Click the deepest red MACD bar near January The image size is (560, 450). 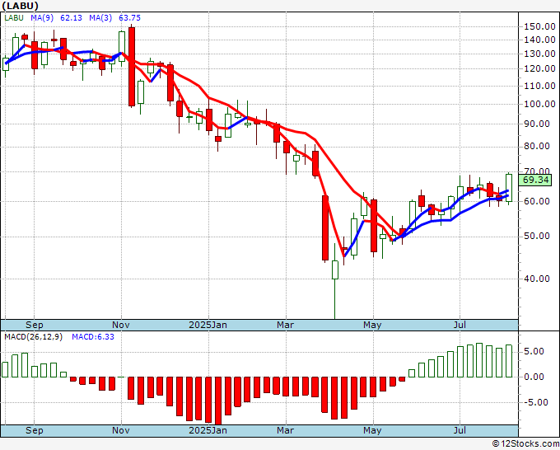(x=218, y=401)
